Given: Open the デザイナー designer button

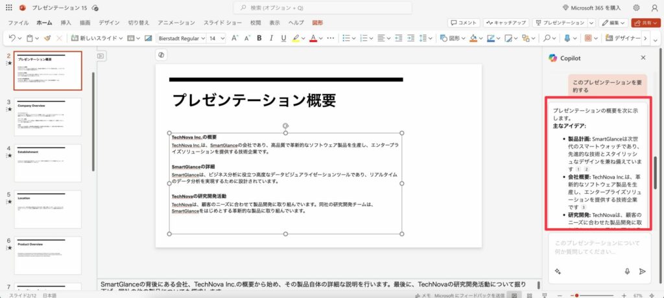Looking at the screenshot, I should [622, 38].
